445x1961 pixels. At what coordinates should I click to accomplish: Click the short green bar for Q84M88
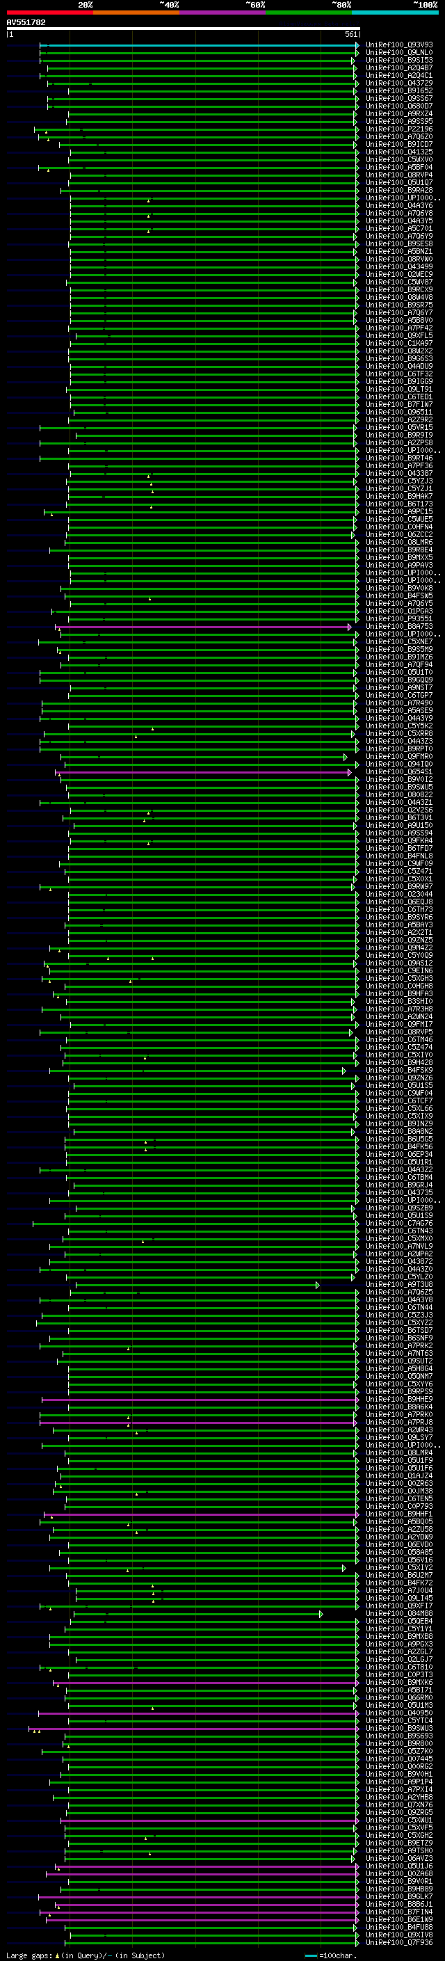tap(197, 1614)
